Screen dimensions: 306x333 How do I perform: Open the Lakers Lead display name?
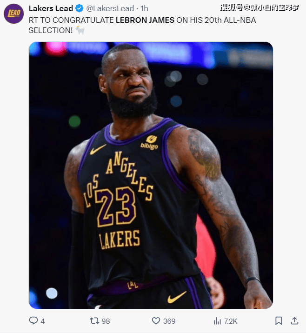coord(51,8)
